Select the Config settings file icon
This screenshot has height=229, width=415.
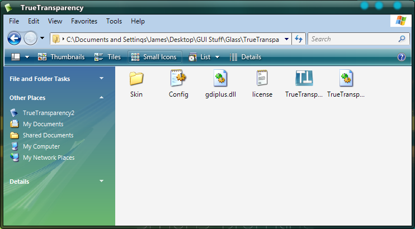(x=178, y=78)
